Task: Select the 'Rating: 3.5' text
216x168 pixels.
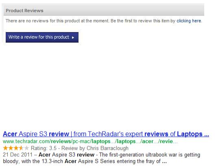Action: pyautogui.click(x=44, y=148)
